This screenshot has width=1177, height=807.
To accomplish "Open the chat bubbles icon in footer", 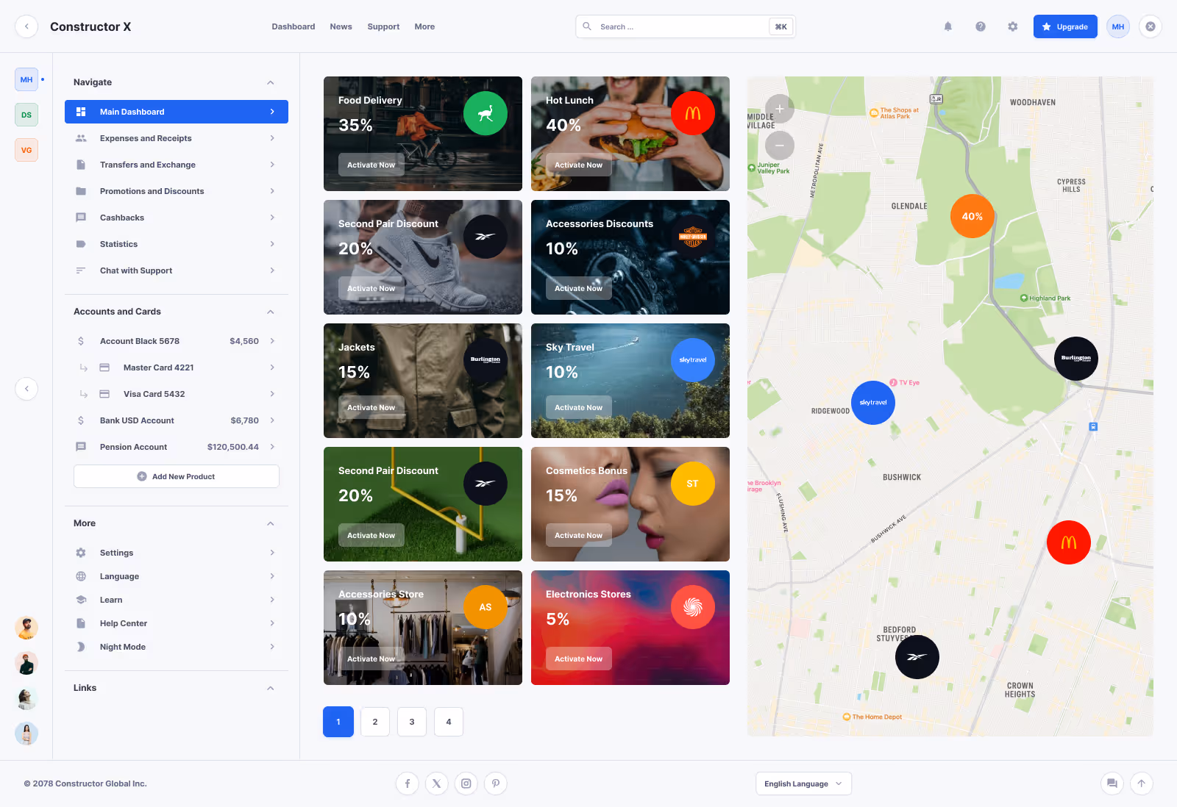I will coord(1112,783).
